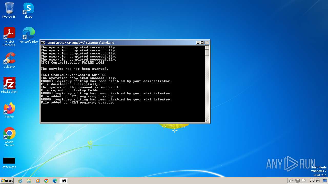The width and height of the screenshot is (328, 184).
Task: Click the cmd scrollbar up arrow
Action: (207, 48)
